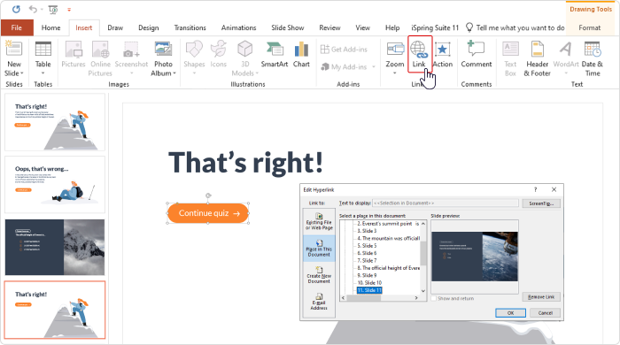Select the Screenshot tool
The image size is (620, 345).
(x=131, y=58)
